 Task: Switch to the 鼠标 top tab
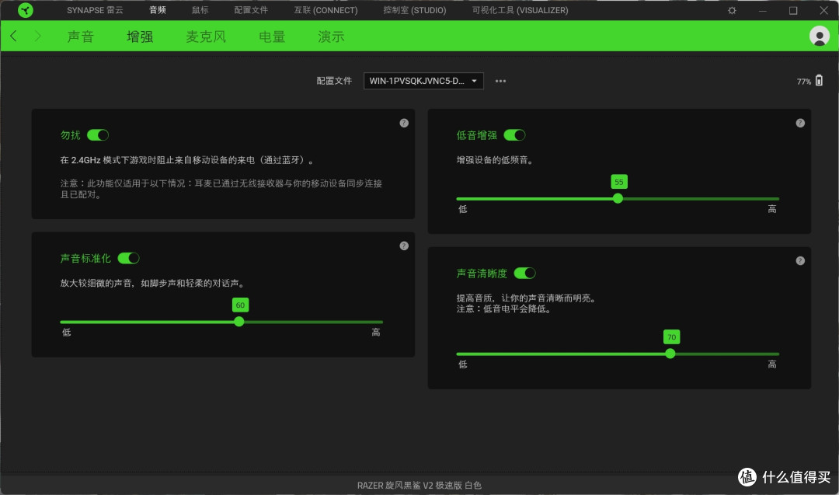200,10
